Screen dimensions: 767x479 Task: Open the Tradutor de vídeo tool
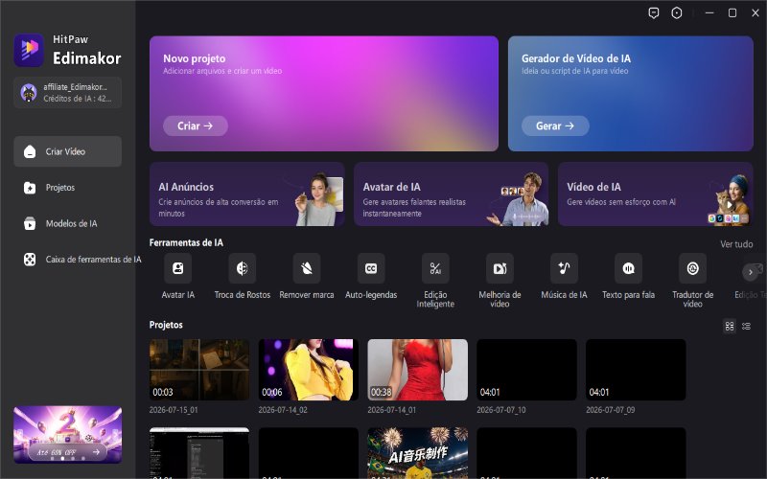point(692,268)
